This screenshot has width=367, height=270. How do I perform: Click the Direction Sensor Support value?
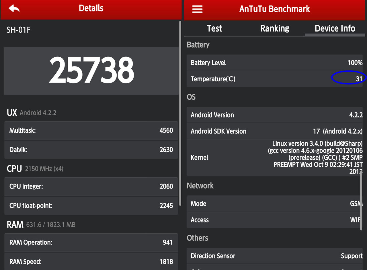coord(352,256)
